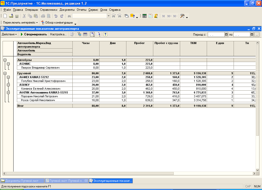The width and height of the screenshot is (262, 190).
Task: Switch to Документы Путевой лист tab
Action: tap(22, 181)
